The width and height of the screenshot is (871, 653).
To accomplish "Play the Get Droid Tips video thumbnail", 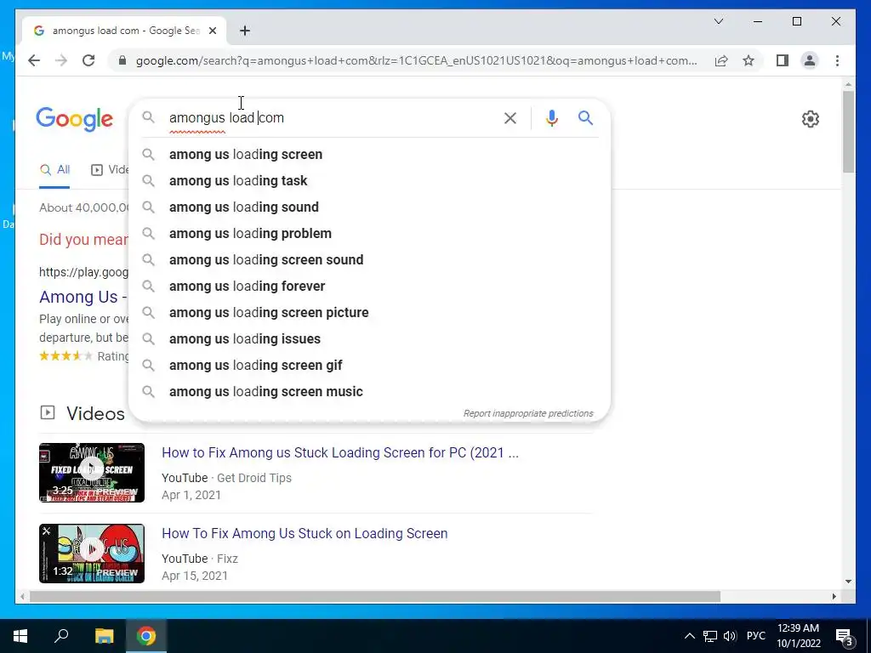I will tap(92, 473).
